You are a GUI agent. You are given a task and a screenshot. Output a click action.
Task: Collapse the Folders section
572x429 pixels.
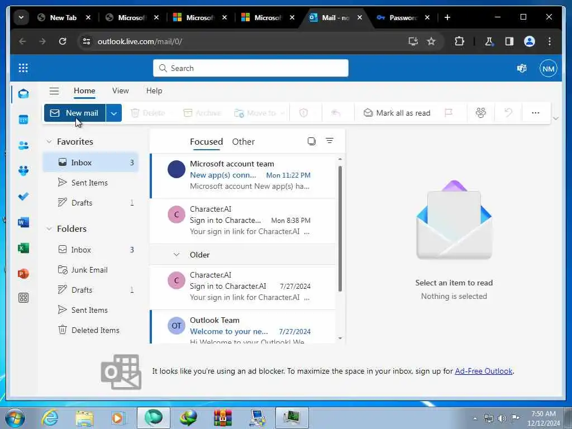pos(49,228)
